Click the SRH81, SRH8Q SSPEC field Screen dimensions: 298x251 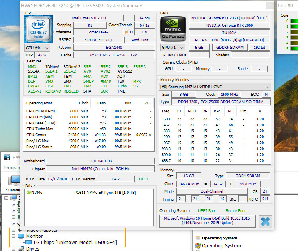coord(99,40)
